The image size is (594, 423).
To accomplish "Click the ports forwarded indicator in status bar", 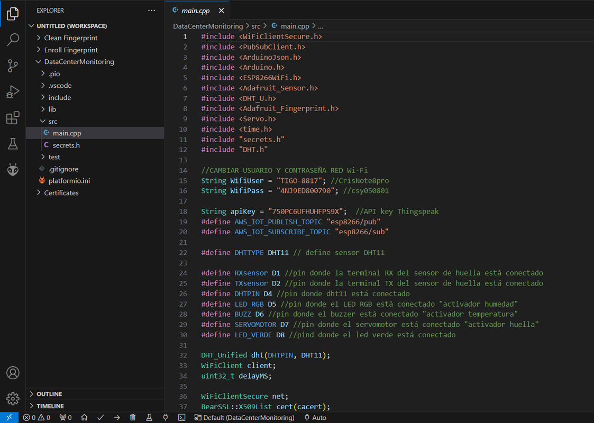I will click(66, 418).
